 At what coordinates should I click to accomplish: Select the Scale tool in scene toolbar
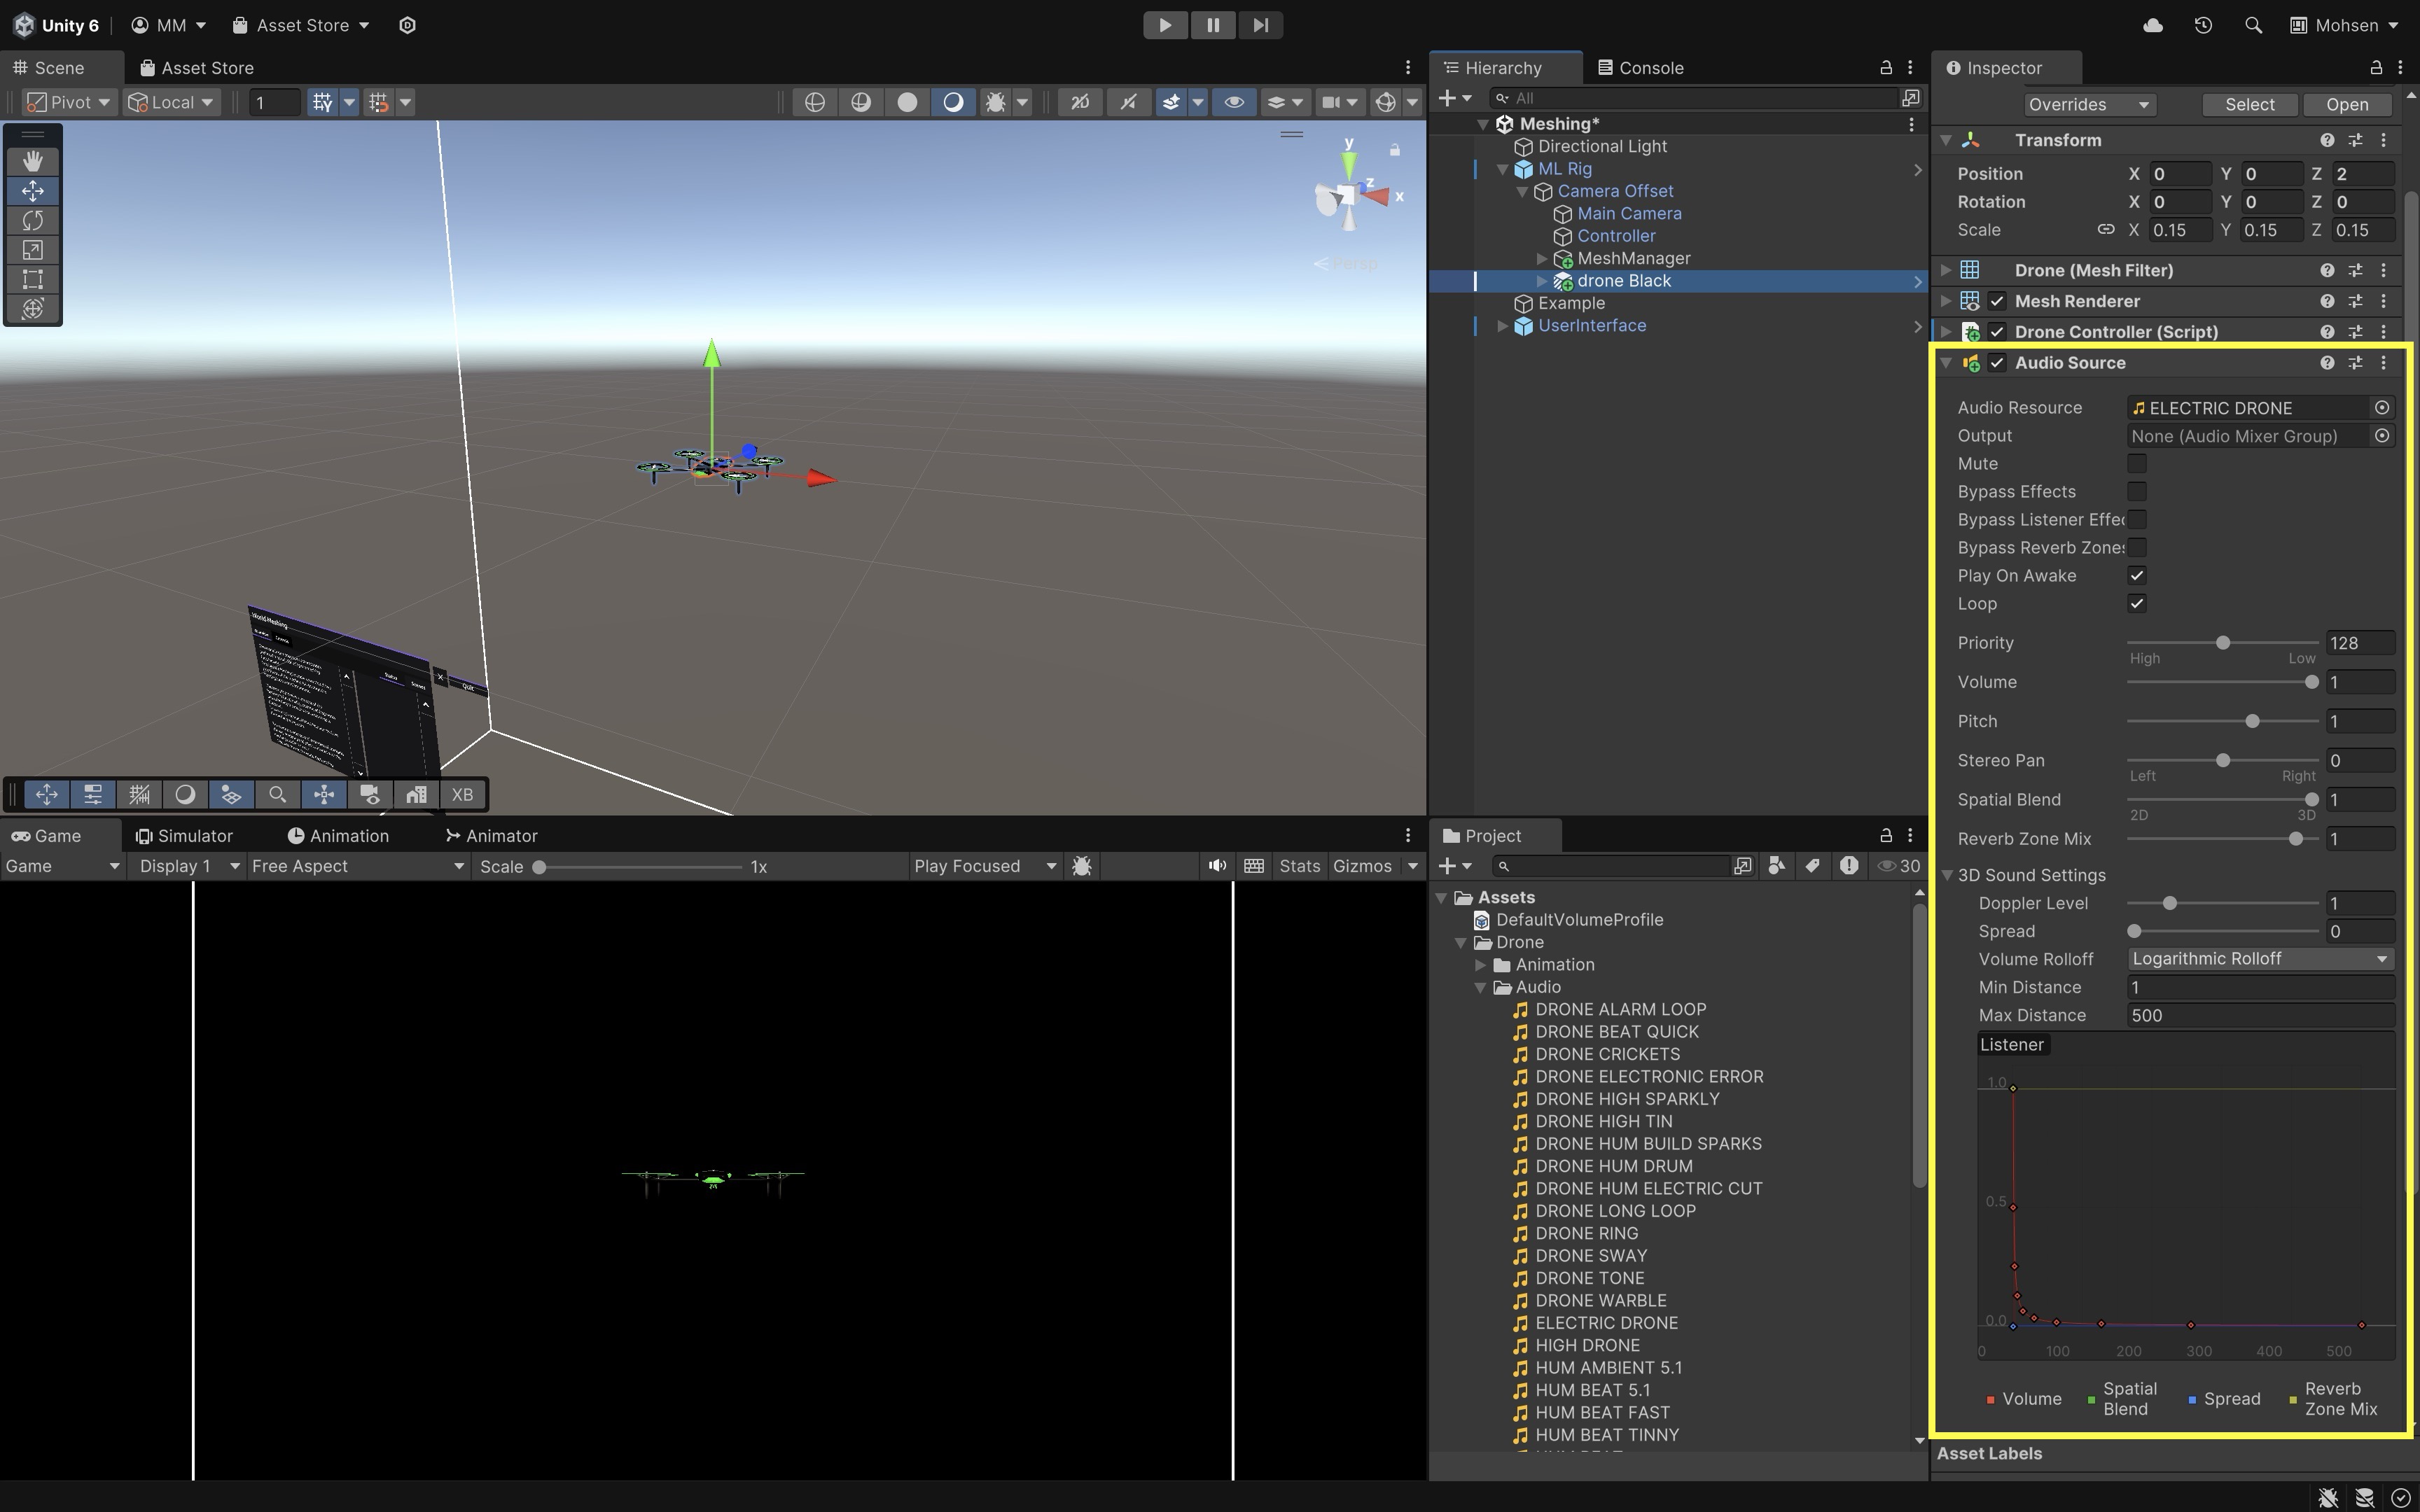(32, 250)
